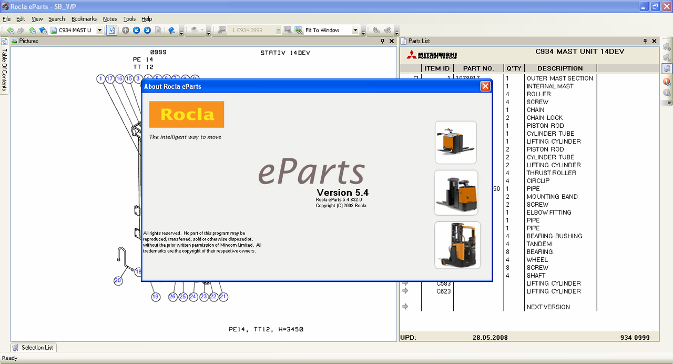673x364 pixels.
Task: Open the notes toolbar options chevron
Action: [209, 32]
